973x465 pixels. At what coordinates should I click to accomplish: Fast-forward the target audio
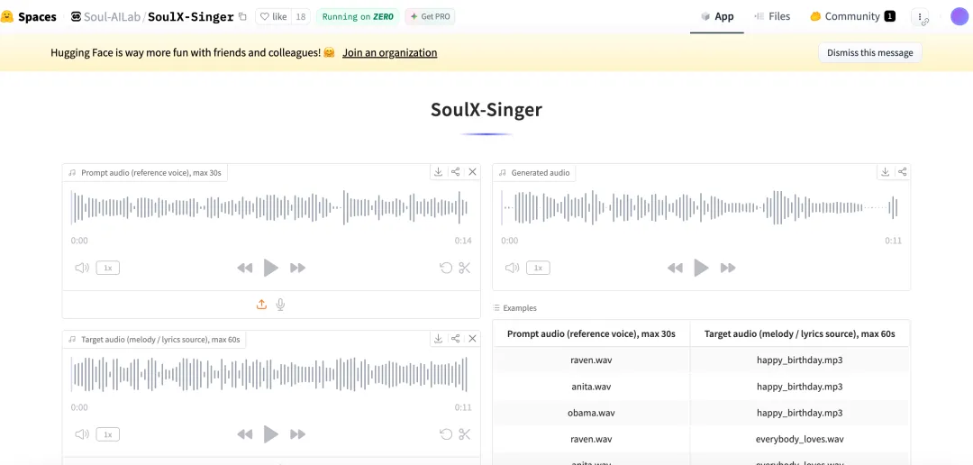pos(298,434)
